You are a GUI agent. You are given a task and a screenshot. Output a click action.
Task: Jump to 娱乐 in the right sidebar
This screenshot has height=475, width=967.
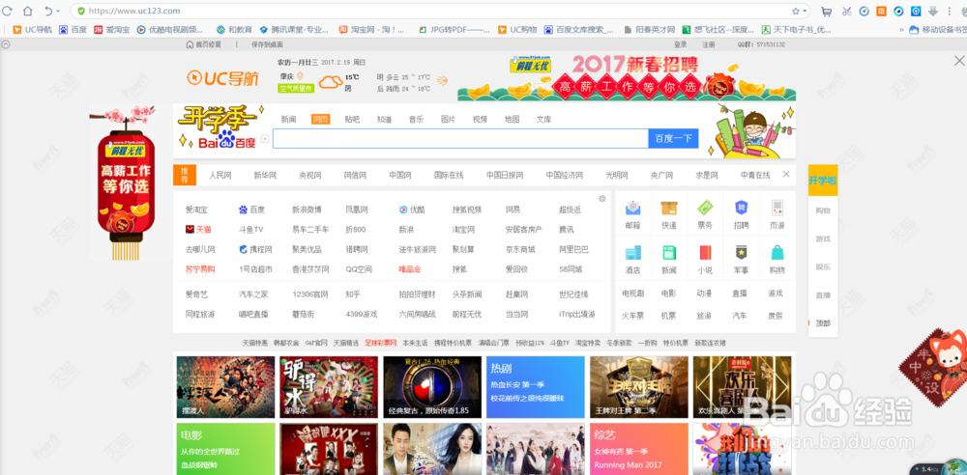point(823,266)
